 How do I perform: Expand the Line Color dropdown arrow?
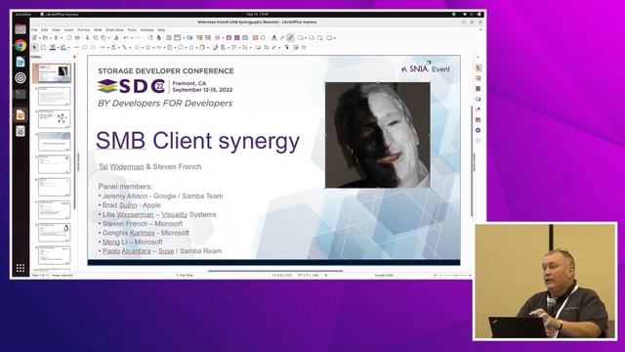59,48
